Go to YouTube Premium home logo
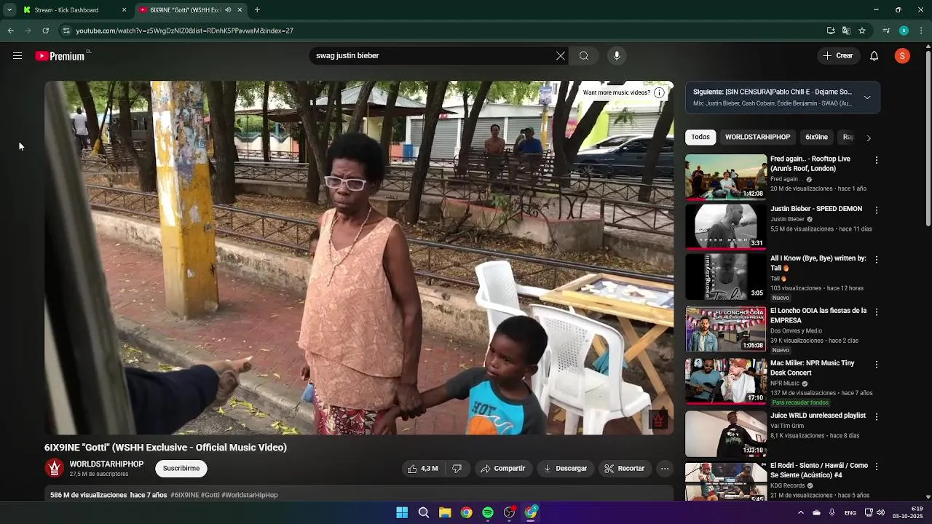The height and width of the screenshot is (524, 932). pos(60,56)
